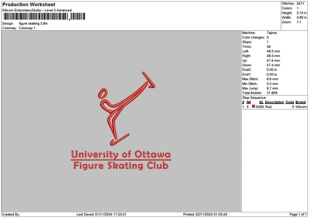The width and height of the screenshot is (309, 218).
Task: Click the Colors value '1' in the header
Action: click(298, 8)
